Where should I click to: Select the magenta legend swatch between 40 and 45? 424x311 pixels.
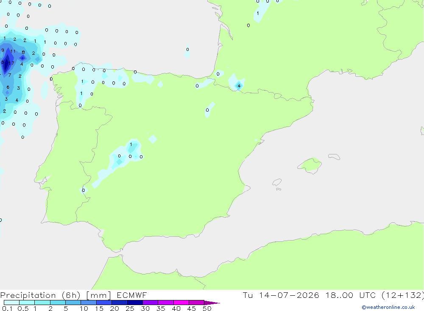181,303
